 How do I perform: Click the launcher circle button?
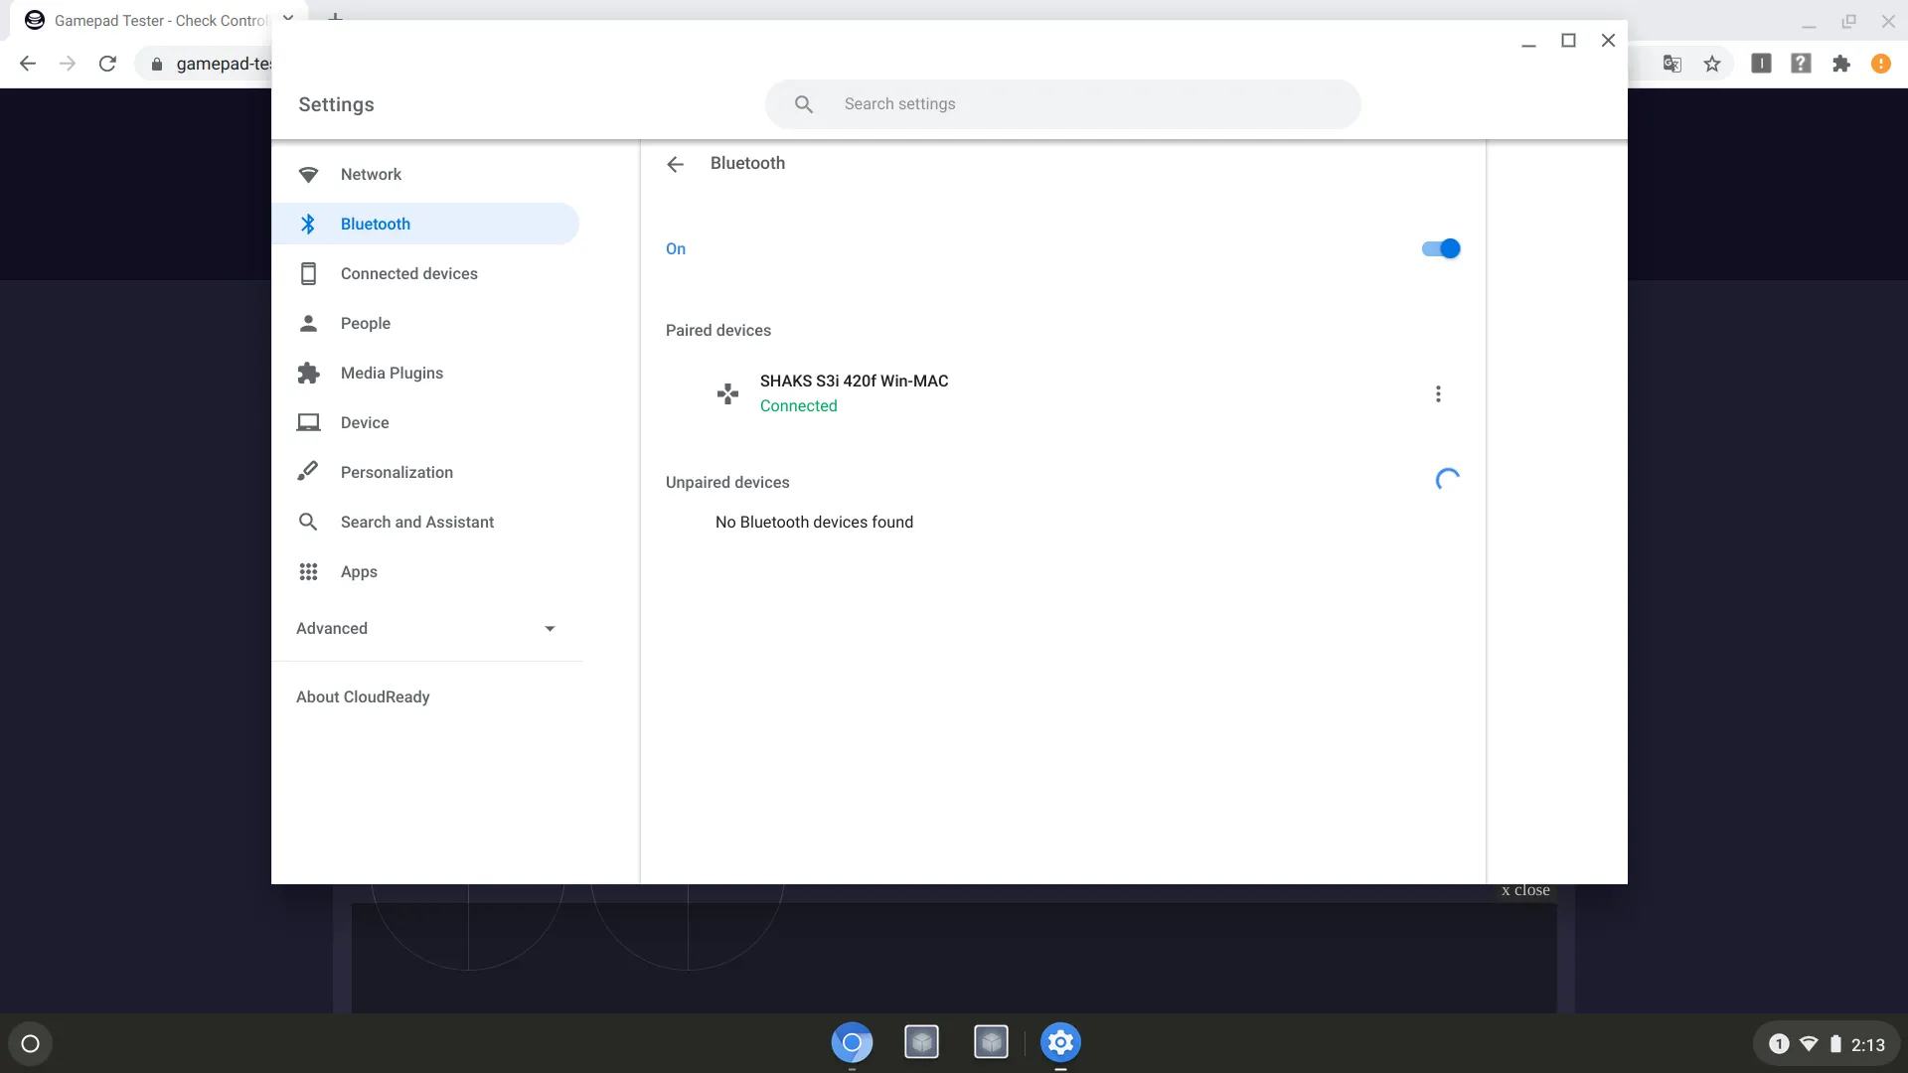[30, 1044]
